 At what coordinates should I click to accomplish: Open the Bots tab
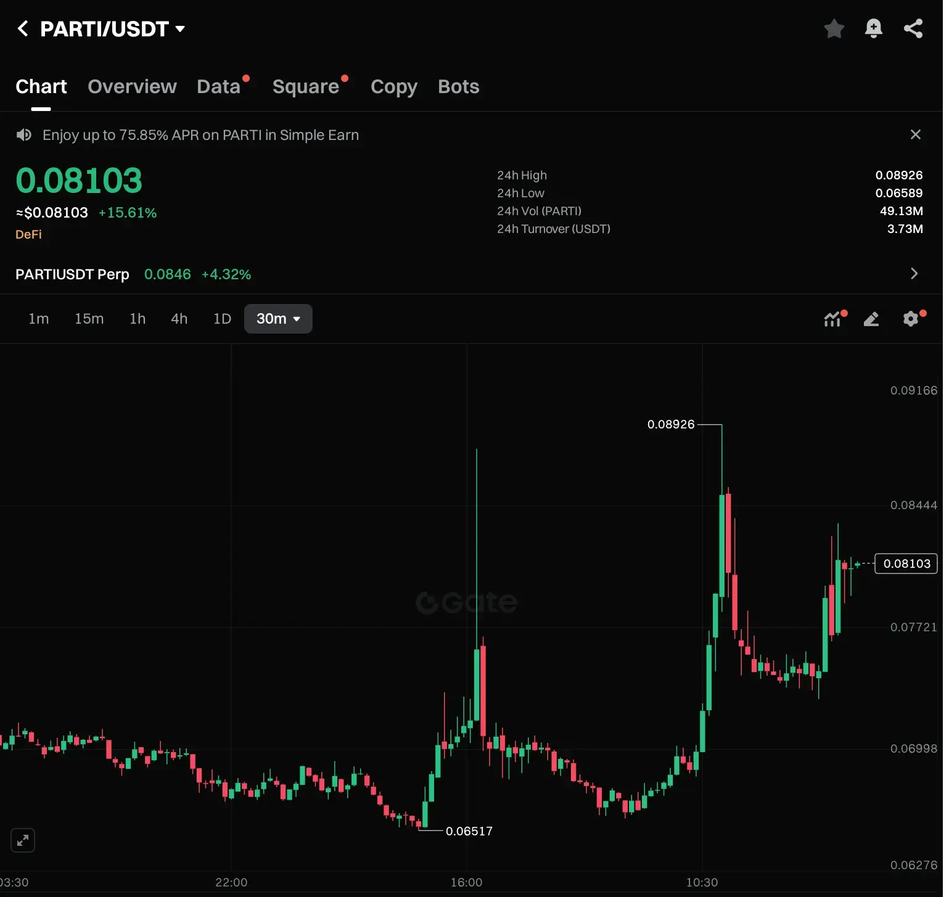pyautogui.click(x=459, y=87)
